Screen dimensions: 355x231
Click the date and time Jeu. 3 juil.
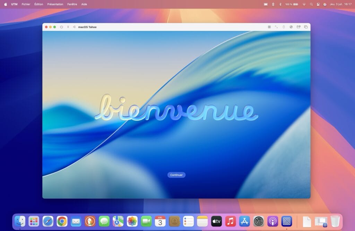coord(340,4)
